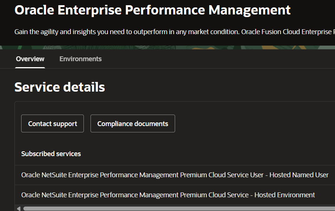Image resolution: width=335 pixels, height=211 pixels.
Task: Click the white underline beneath the Overview tab
Action: tap(30, 67)
